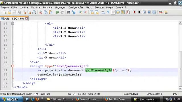Image resolution: width=182 pixels, height=102 pixels.
Task: Open the Formatar menu
Action: tap(48, 8)
